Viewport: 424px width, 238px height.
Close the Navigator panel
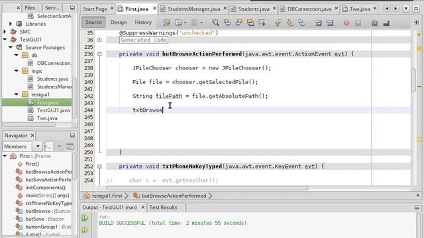(x=32, y=135)
